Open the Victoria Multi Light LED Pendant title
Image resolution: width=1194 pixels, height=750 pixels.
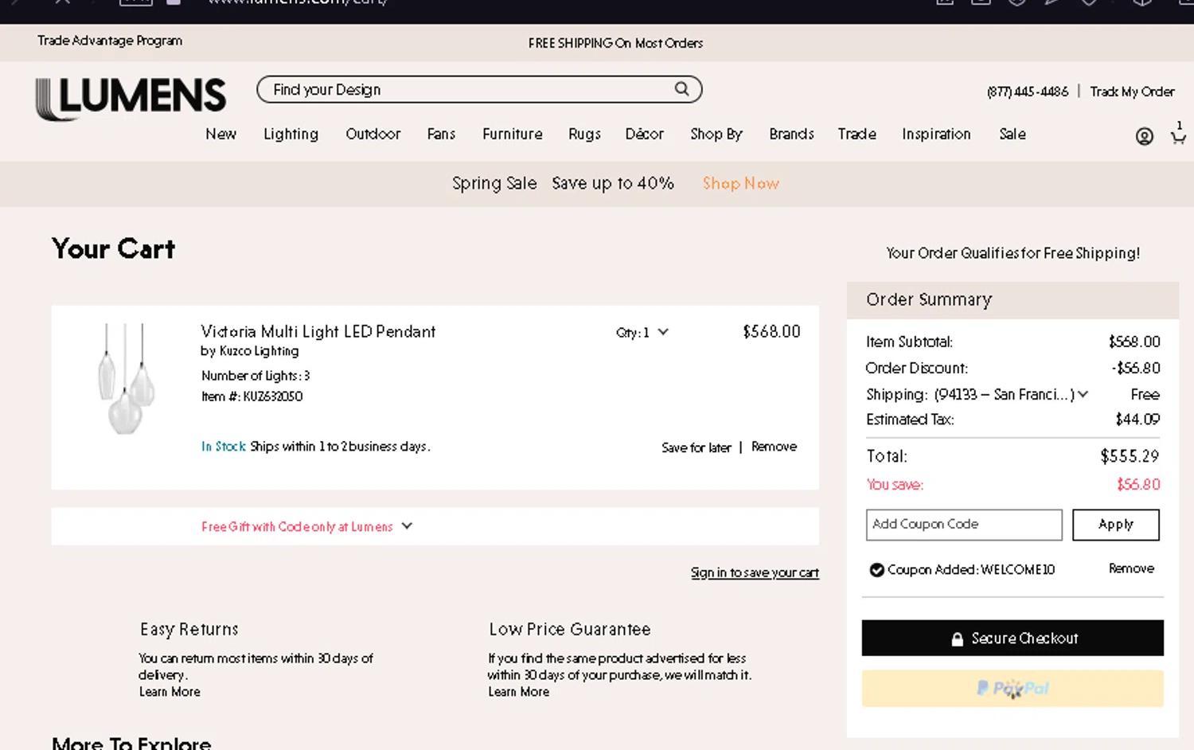pyautogui.click(x=318, y=331)
